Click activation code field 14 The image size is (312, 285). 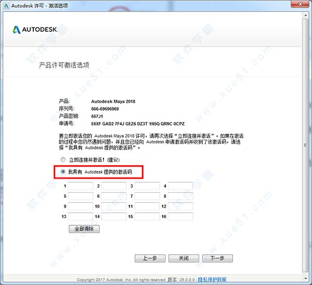pos(114,216)
